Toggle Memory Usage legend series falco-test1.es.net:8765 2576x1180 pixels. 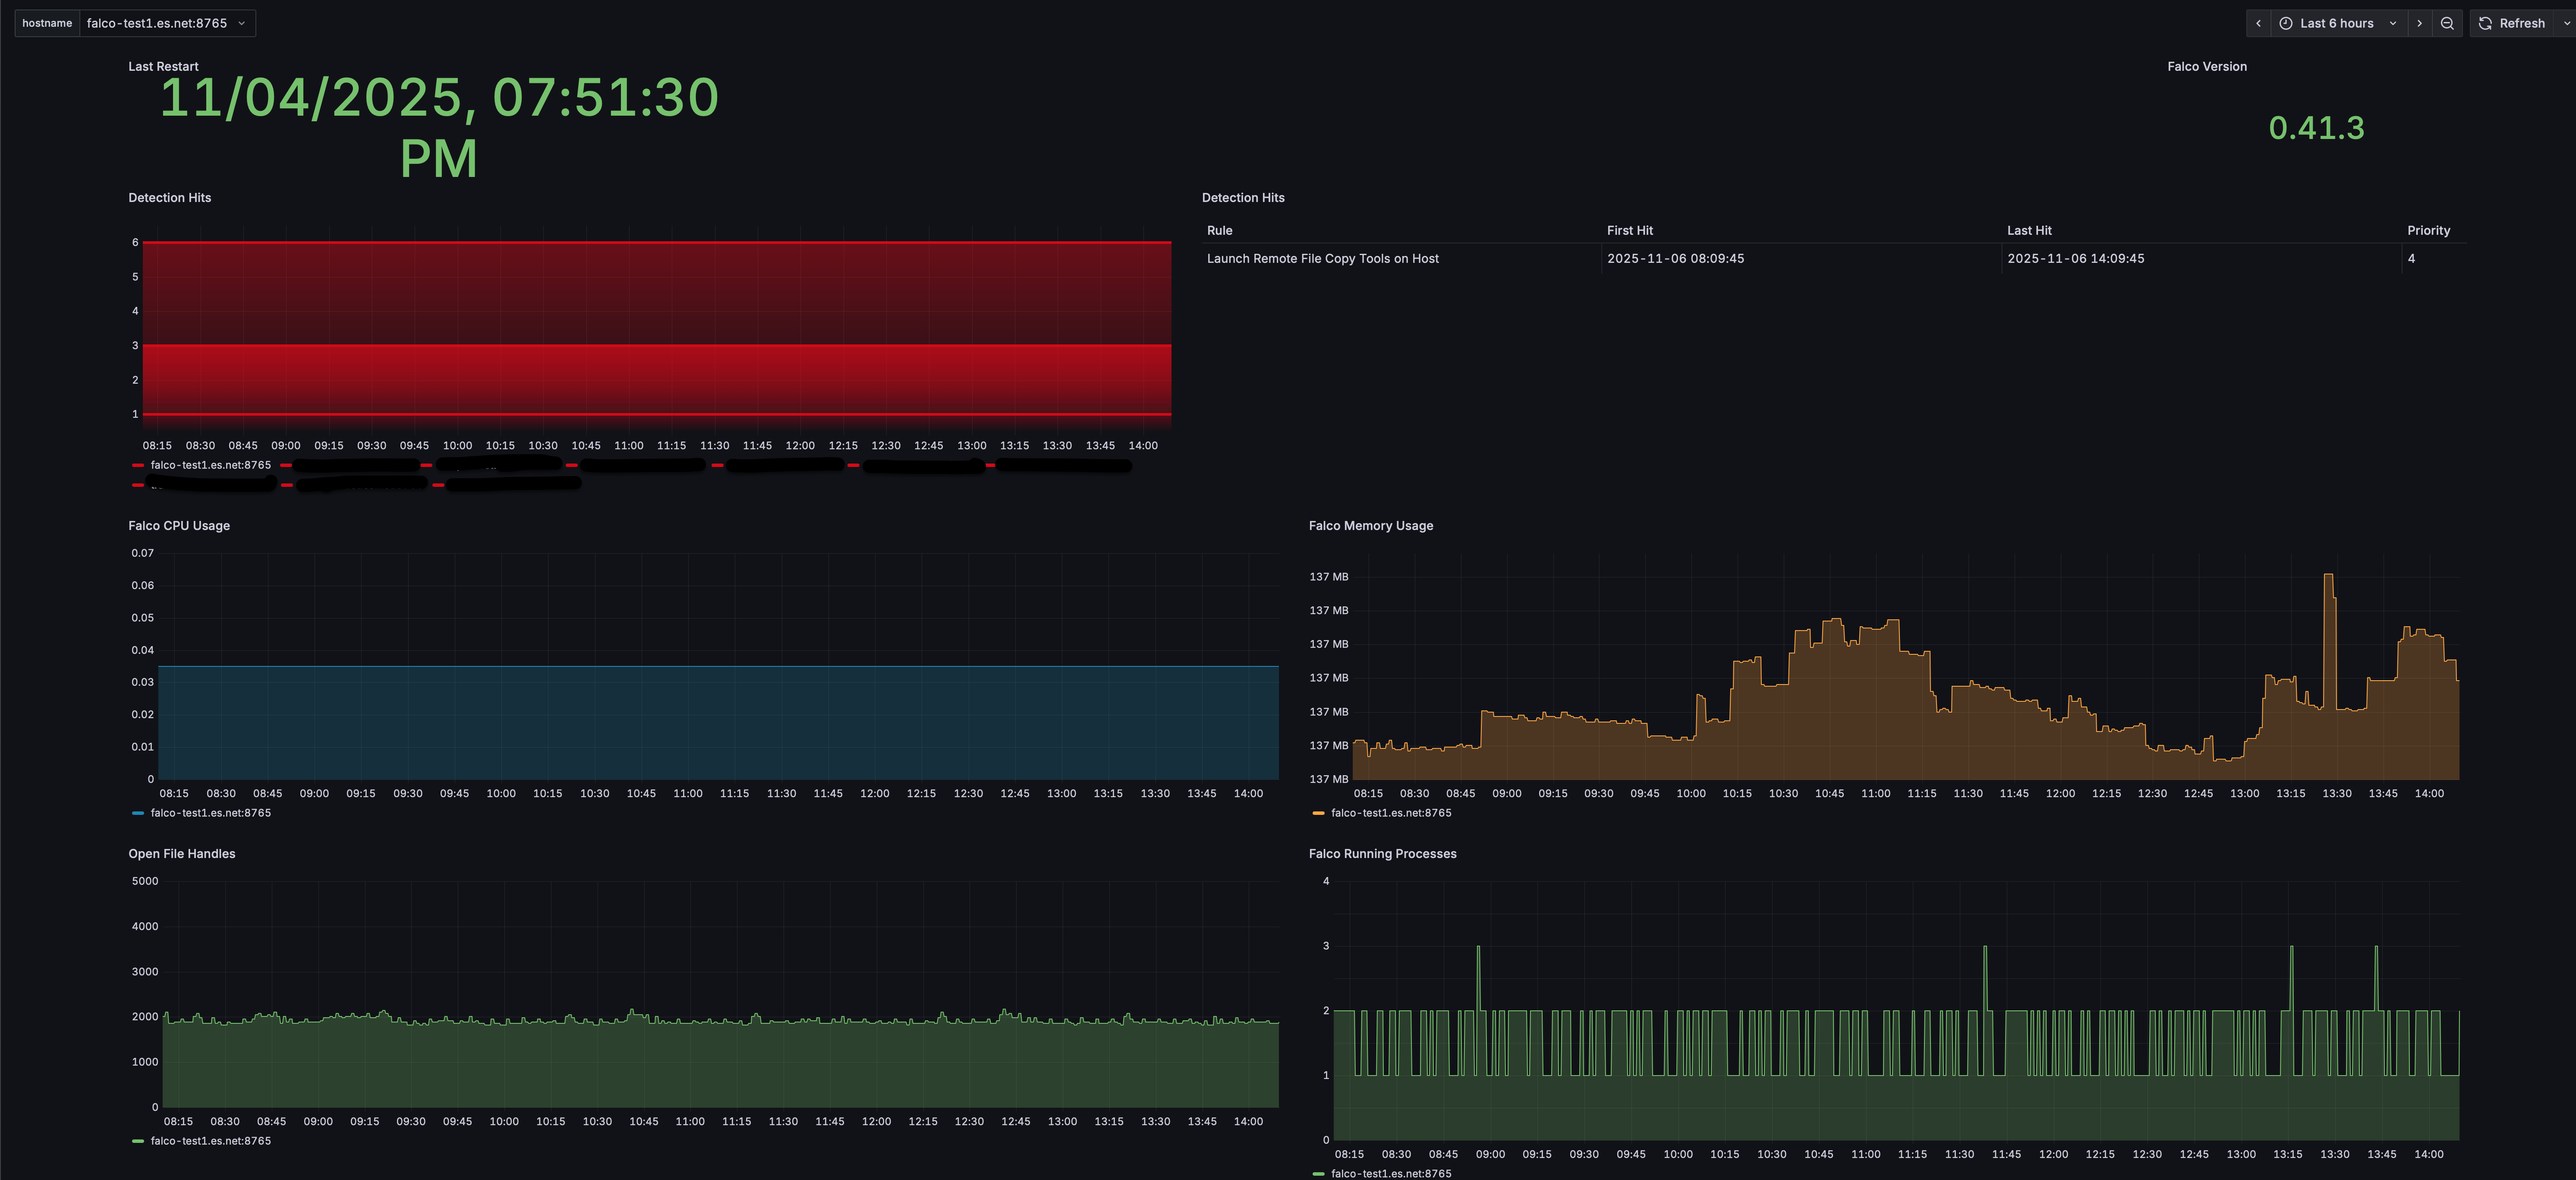[1391, 813]
